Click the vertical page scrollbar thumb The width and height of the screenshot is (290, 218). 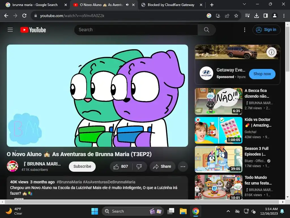(x=288, y=49)
